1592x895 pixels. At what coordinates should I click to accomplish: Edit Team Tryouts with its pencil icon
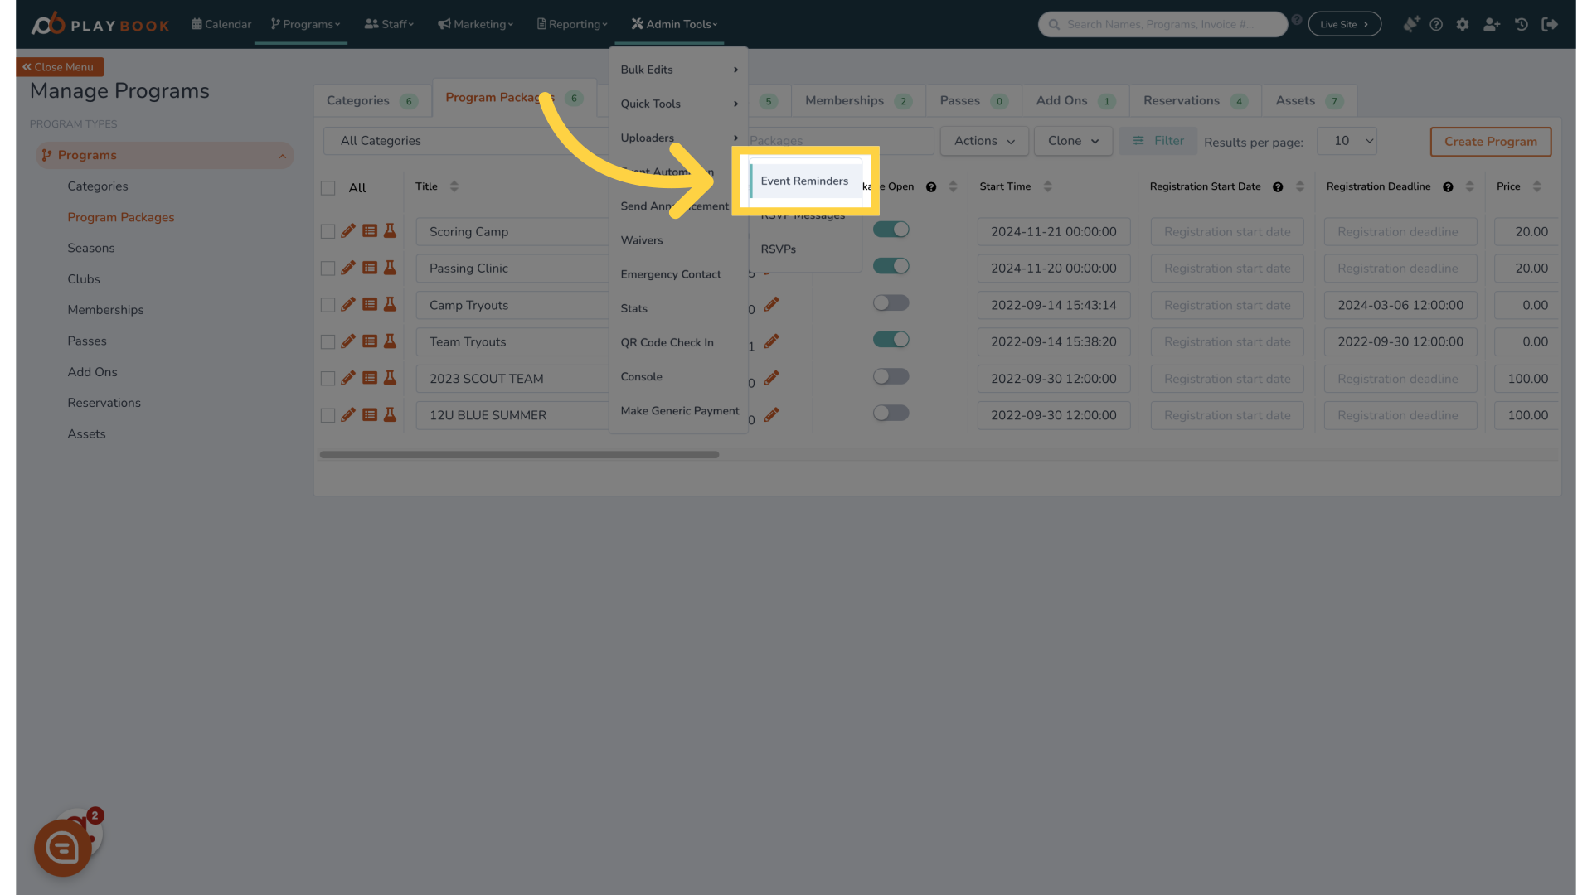click(348, 341)
